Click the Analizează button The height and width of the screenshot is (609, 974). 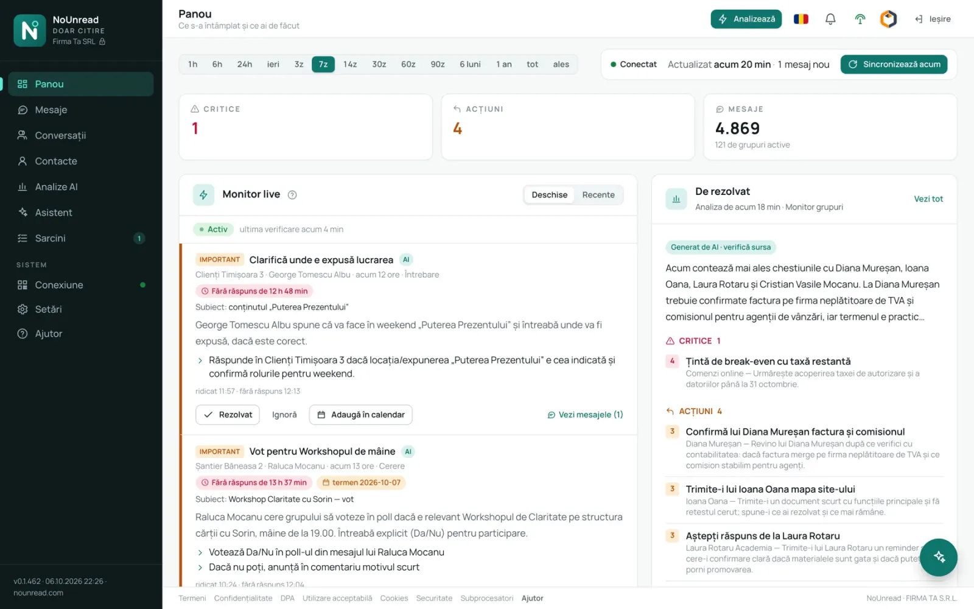point(746,19)
